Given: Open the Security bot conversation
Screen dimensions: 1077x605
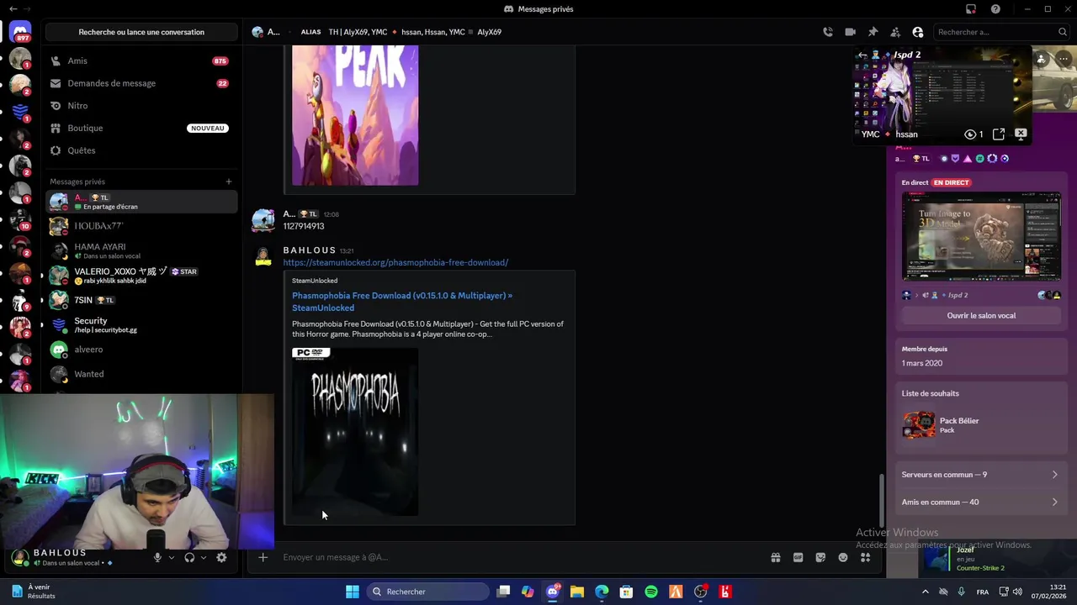Looking at the screenshot, I should 141,324.
